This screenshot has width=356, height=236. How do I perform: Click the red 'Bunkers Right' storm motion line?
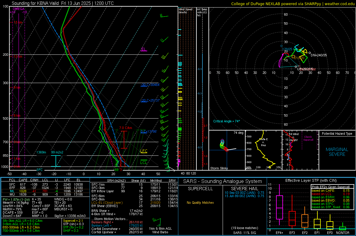tap(117, 222)
